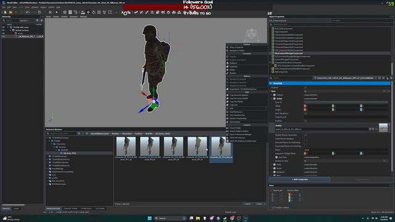Click the pencil icon next to Rename in context menu
Image resolution: width=395 pixels, height=222 pixels.
click(x=228, y=73)
